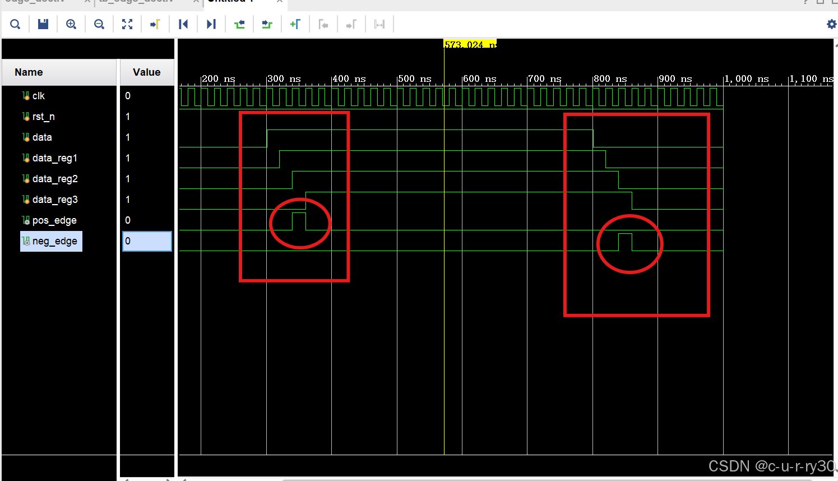Click the data_reg2 signal icon
Viewport: 838px width, 481px height.
26,179
